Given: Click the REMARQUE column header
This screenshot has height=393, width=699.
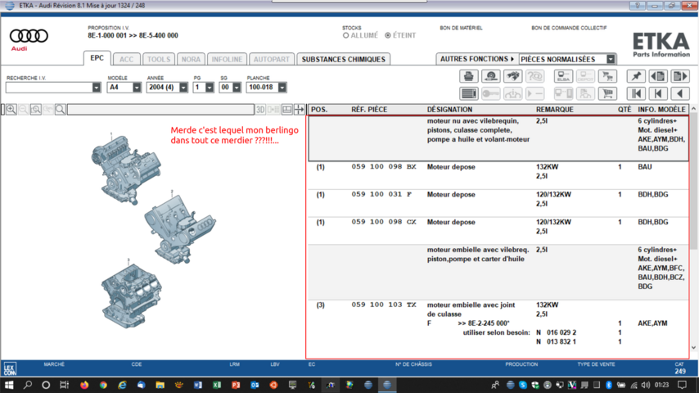Looking at the screenshot, I should (x=555, y=109).
